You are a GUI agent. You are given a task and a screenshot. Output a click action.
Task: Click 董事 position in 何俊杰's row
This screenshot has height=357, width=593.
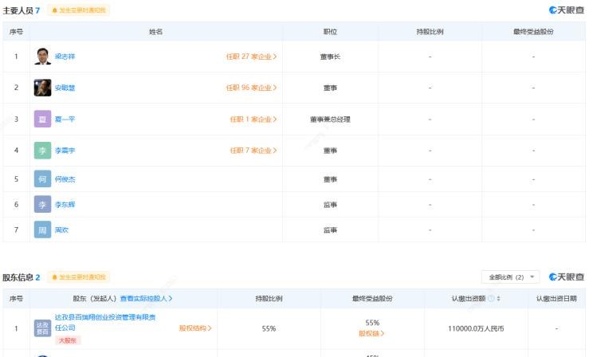(x=330, y=179)
